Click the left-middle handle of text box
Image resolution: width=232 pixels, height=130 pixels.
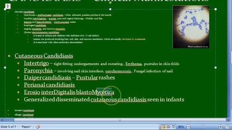[5, 68]
